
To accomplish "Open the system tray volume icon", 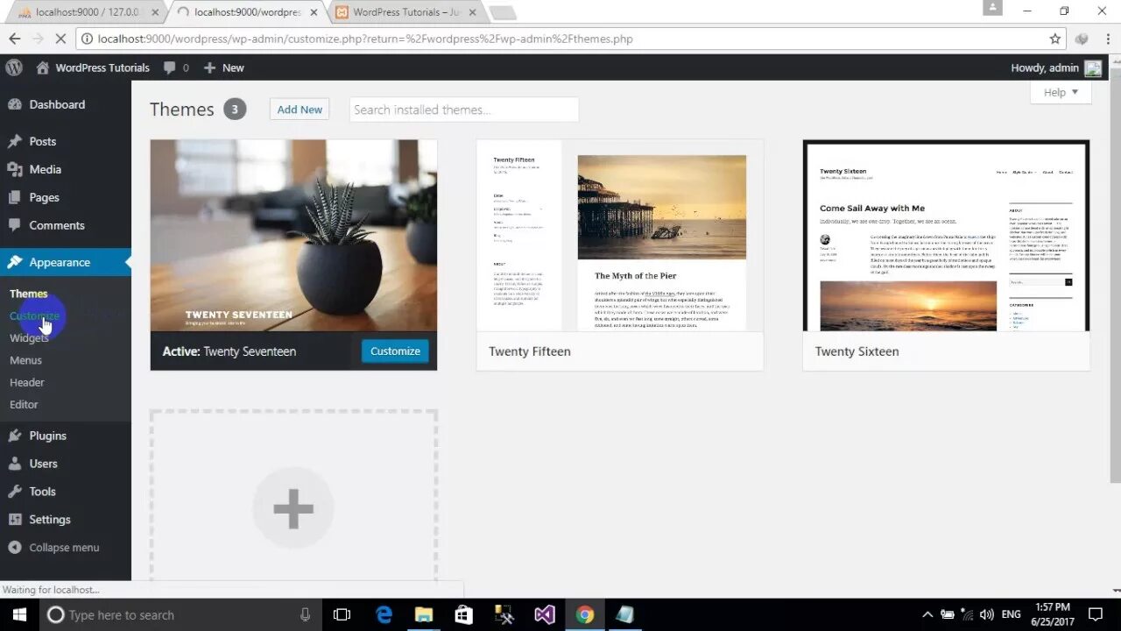I will [987, 614].
